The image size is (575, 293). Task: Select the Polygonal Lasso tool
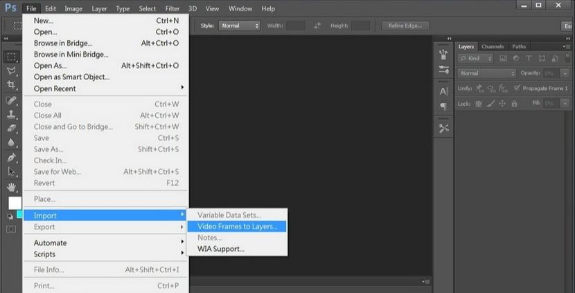11,70
